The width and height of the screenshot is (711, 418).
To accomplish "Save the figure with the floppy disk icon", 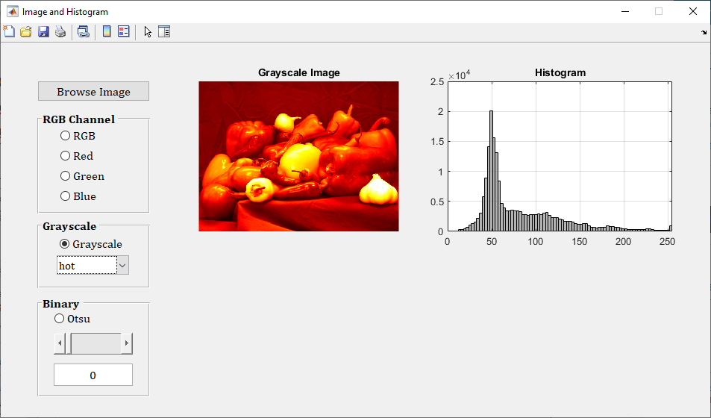I will click(43, 31).
